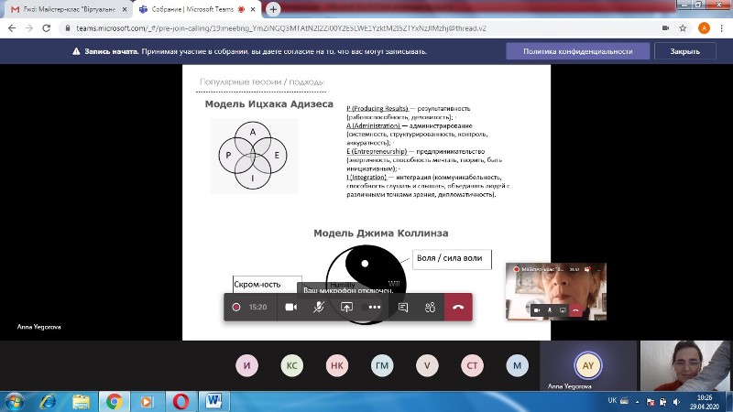Select the AY Anna Yegorova avatar
The height and width of the screenshot is (412, 733).
[588, 365]
